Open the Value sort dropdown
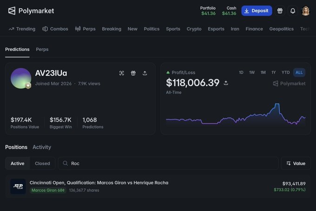 [296, 164]
